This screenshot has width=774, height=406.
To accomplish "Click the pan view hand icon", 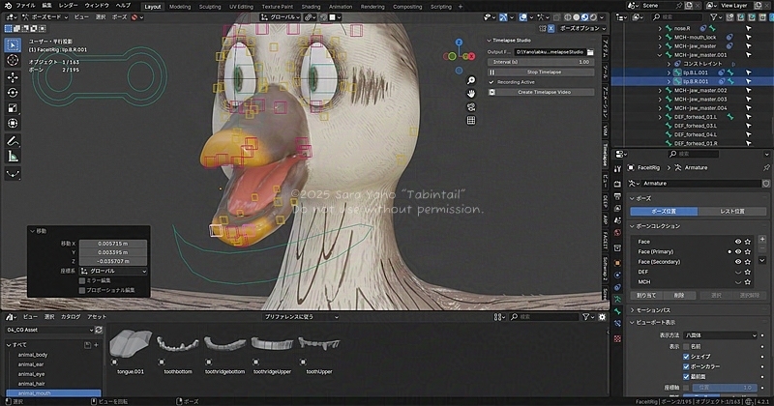I will (470, 93).
